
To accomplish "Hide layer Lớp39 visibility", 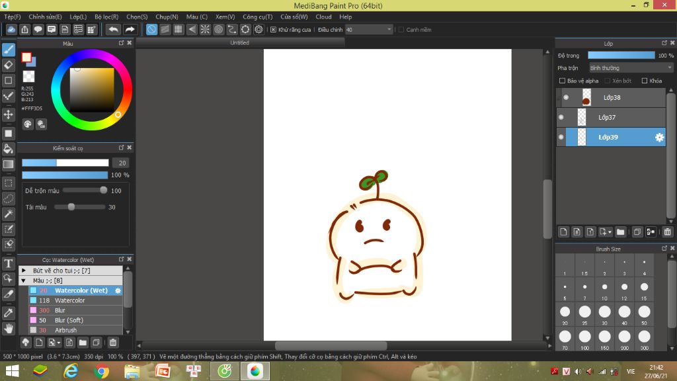I will click(561, 138).
